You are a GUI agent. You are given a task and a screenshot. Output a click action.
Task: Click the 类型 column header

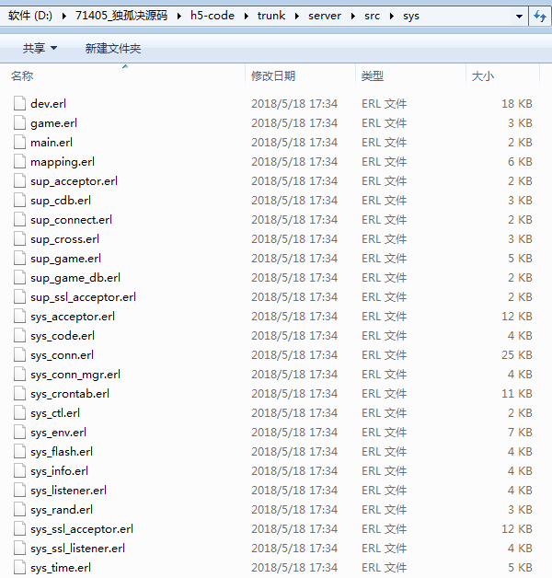click(x=373, y=76)
